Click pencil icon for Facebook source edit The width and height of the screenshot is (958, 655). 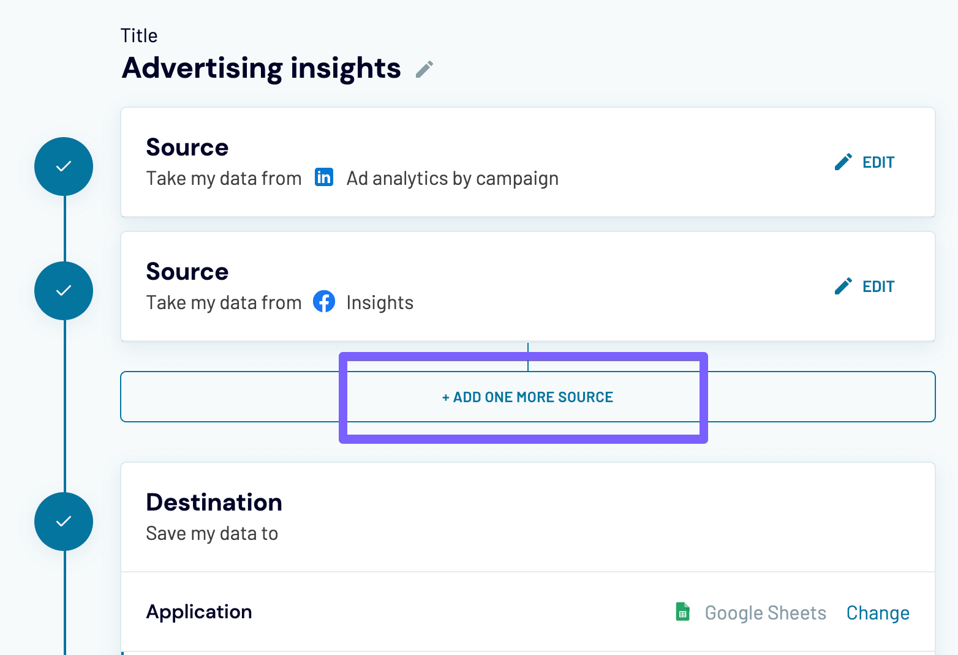[x=843, y=286]
